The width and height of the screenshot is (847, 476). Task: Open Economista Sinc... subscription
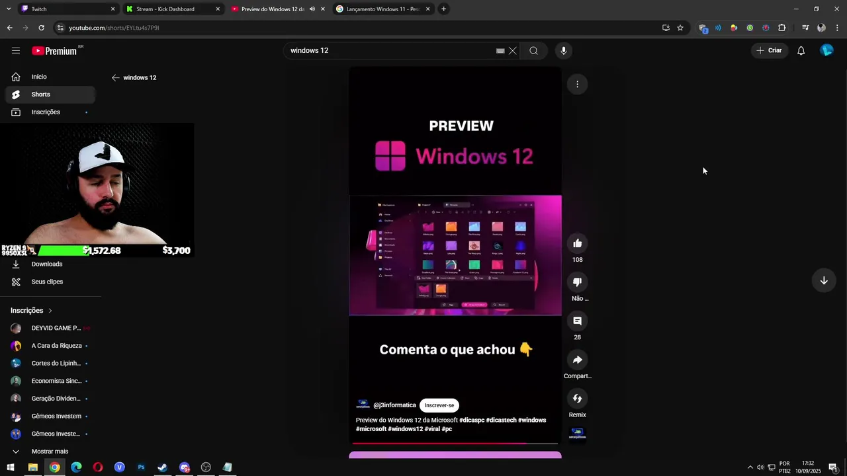[x=50, y=381]
